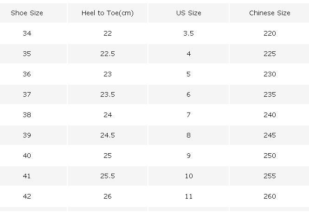Select shoe size 40 cell
The width and height of the screenshot is (309, 219).
point(27,156)
